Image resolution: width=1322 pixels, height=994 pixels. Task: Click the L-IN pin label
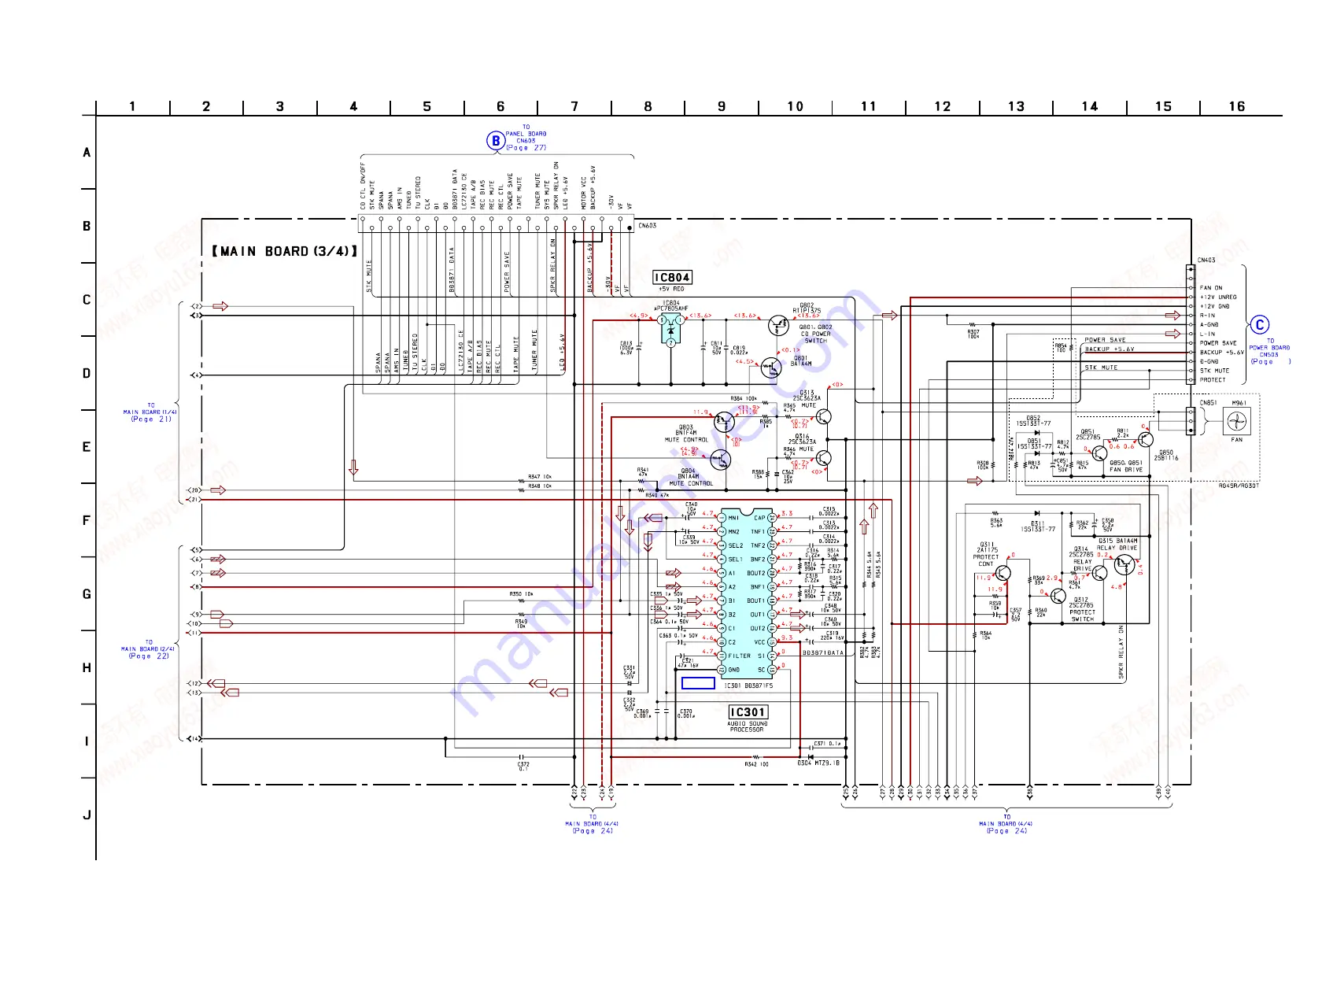pos(1207,334)
